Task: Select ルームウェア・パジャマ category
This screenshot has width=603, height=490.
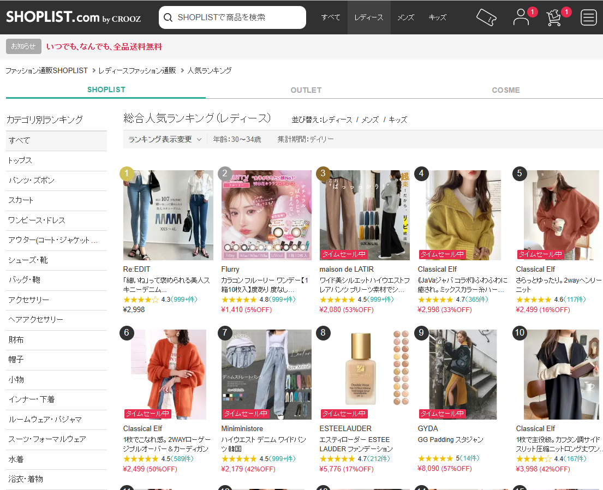Action: coord(57,420)
